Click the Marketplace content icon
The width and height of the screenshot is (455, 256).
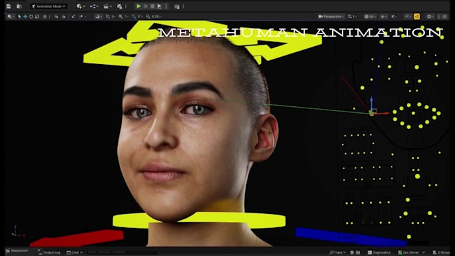(120, 6)
